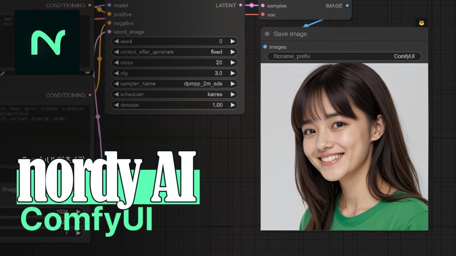Increase the seed with its right arrow
The height and width of the screenshot is (256, 456).
[x=233, y=41]
